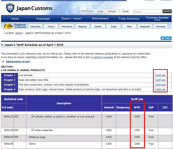Open the Export / Import menu
This screenshot has height=149, width=173.
point(72,19)
